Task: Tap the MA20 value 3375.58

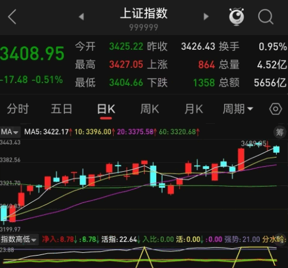Action: (x=140, y=132)
